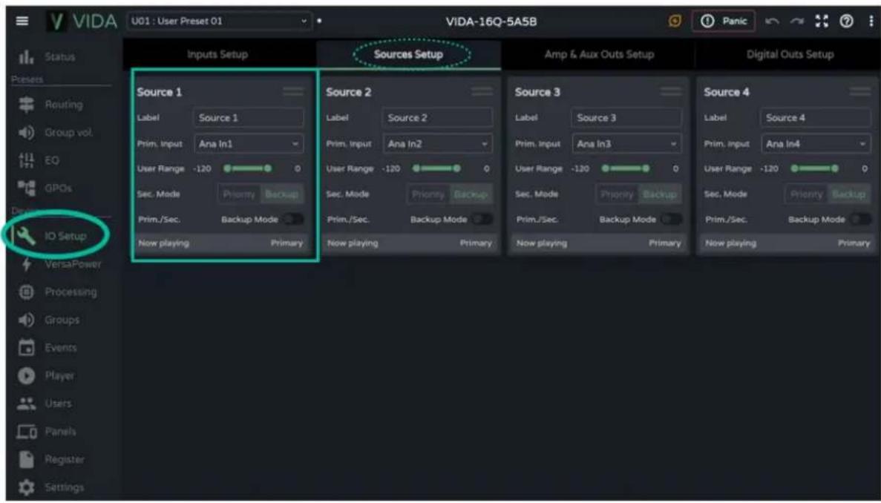Click the Source 1 Label input field
The image size is (881, 503).
click(x=249, y=118)
